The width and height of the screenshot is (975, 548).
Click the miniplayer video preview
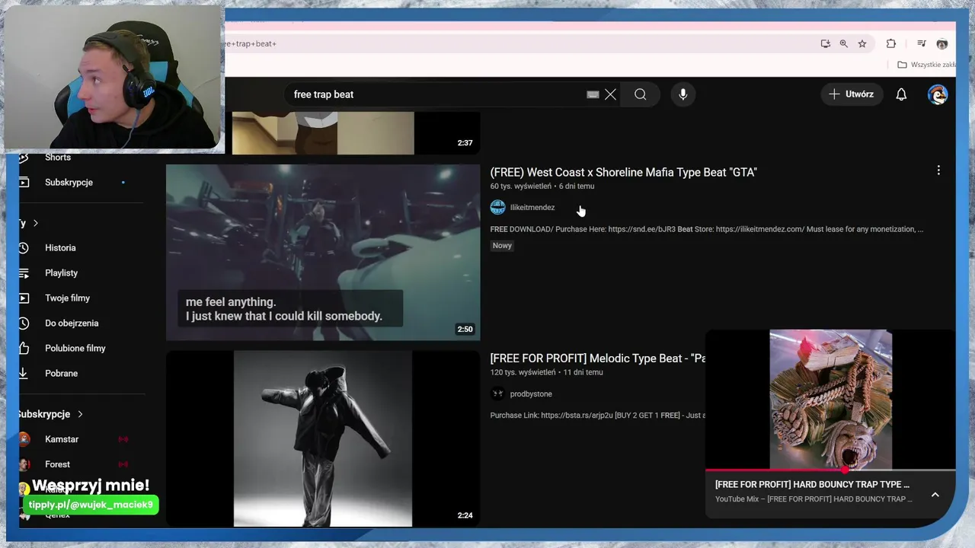830,400
